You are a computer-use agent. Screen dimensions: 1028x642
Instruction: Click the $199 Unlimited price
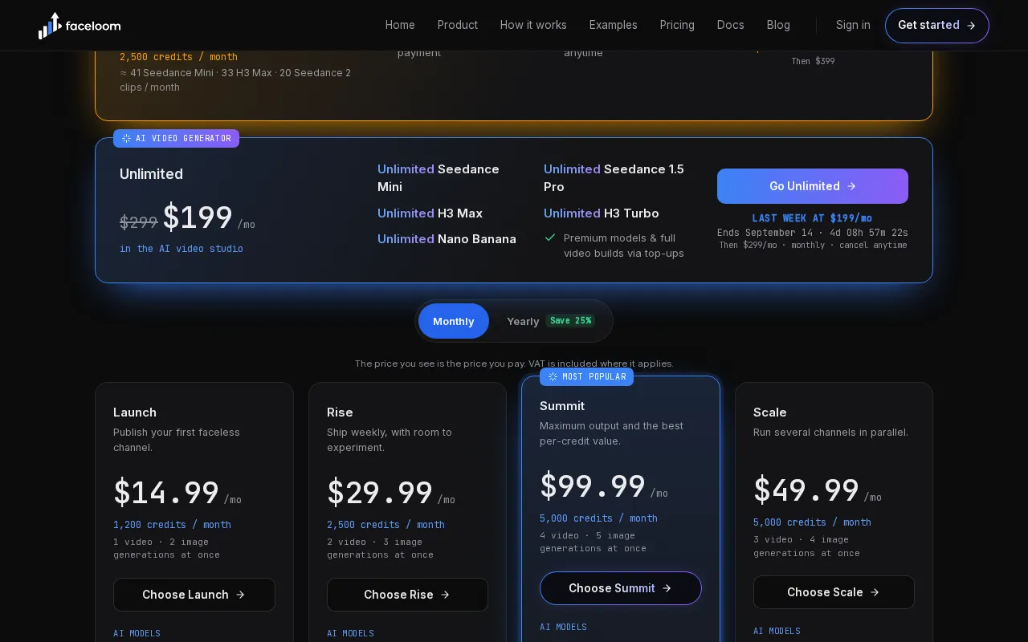click(198, 218)
